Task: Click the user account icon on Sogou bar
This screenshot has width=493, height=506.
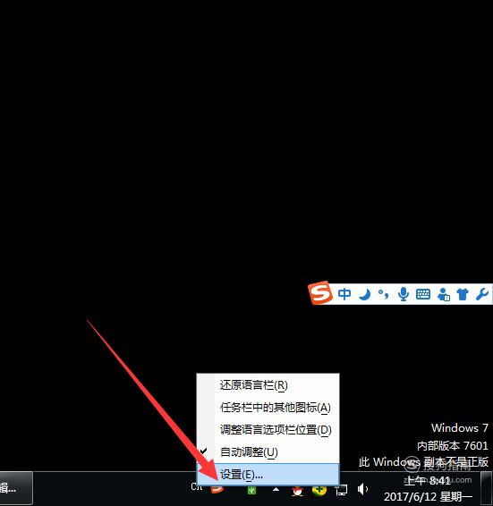Action: pos(443,294)
